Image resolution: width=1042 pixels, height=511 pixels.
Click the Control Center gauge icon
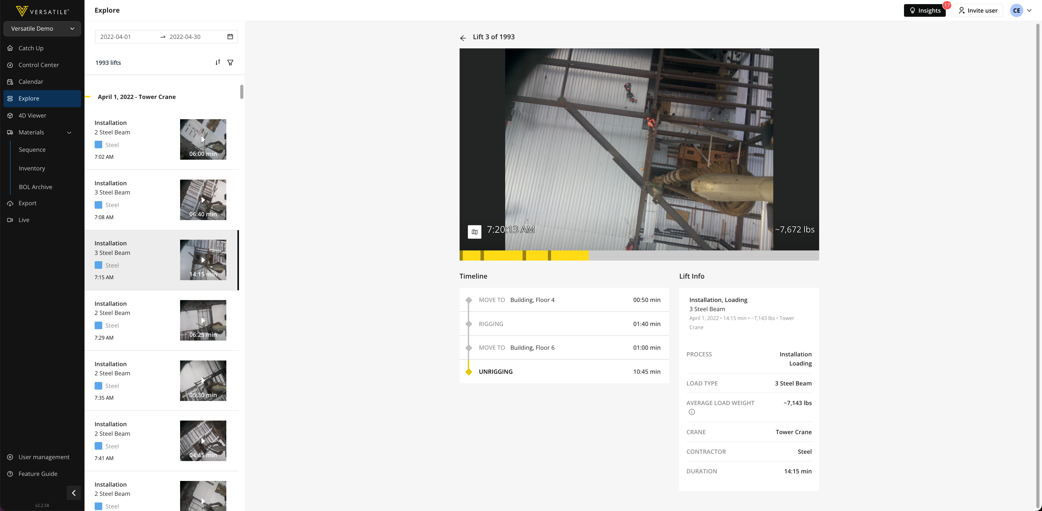tap(10, 65)
